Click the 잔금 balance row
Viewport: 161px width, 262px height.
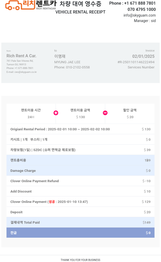point(81,233)
